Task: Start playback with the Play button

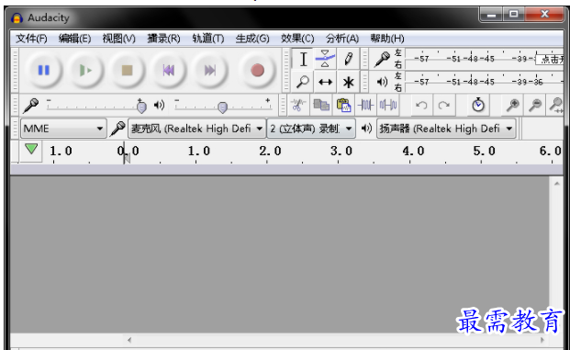Action: pyautogui.click(x=85, y=70)
